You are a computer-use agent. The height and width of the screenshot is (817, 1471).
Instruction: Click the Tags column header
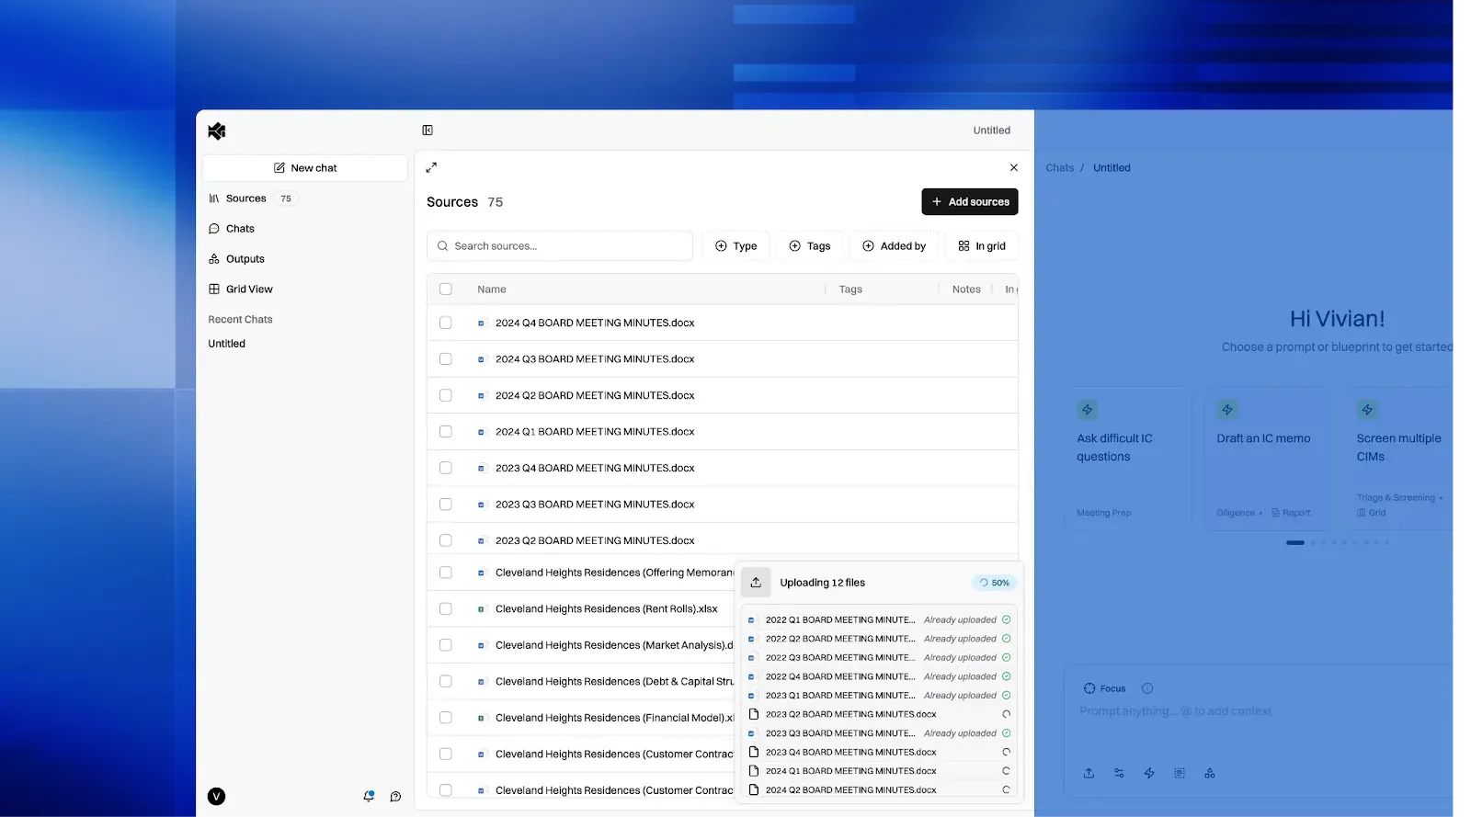click(850, 289)
